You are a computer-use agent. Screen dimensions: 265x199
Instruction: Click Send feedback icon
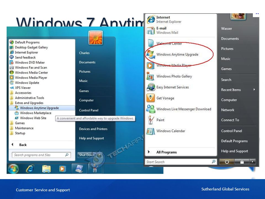coord(12,57)
